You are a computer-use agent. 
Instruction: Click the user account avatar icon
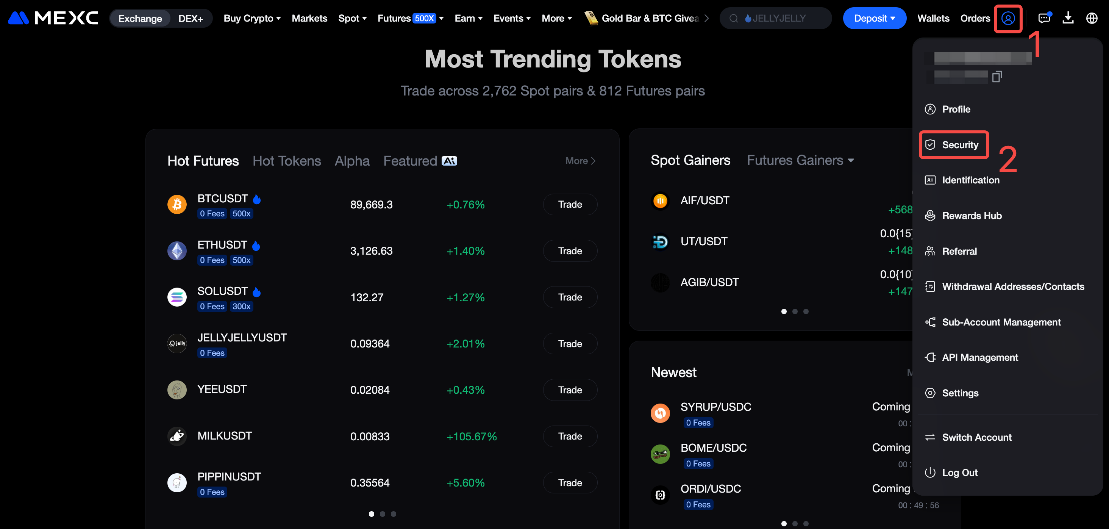(1007, 19)
